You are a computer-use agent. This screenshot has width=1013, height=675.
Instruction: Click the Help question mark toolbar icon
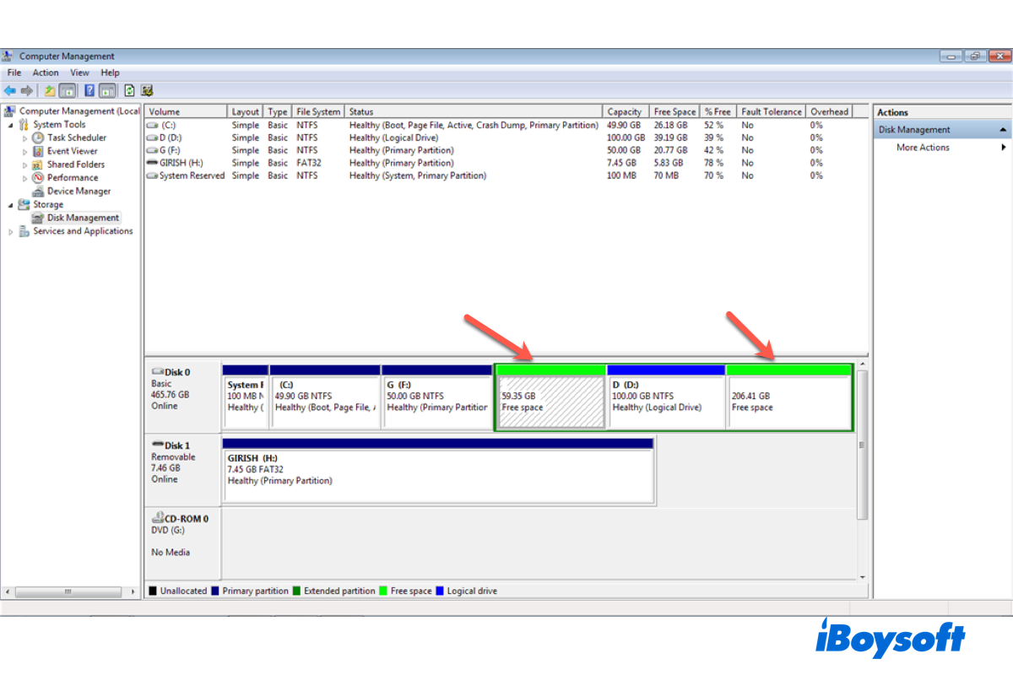[89, 90]
